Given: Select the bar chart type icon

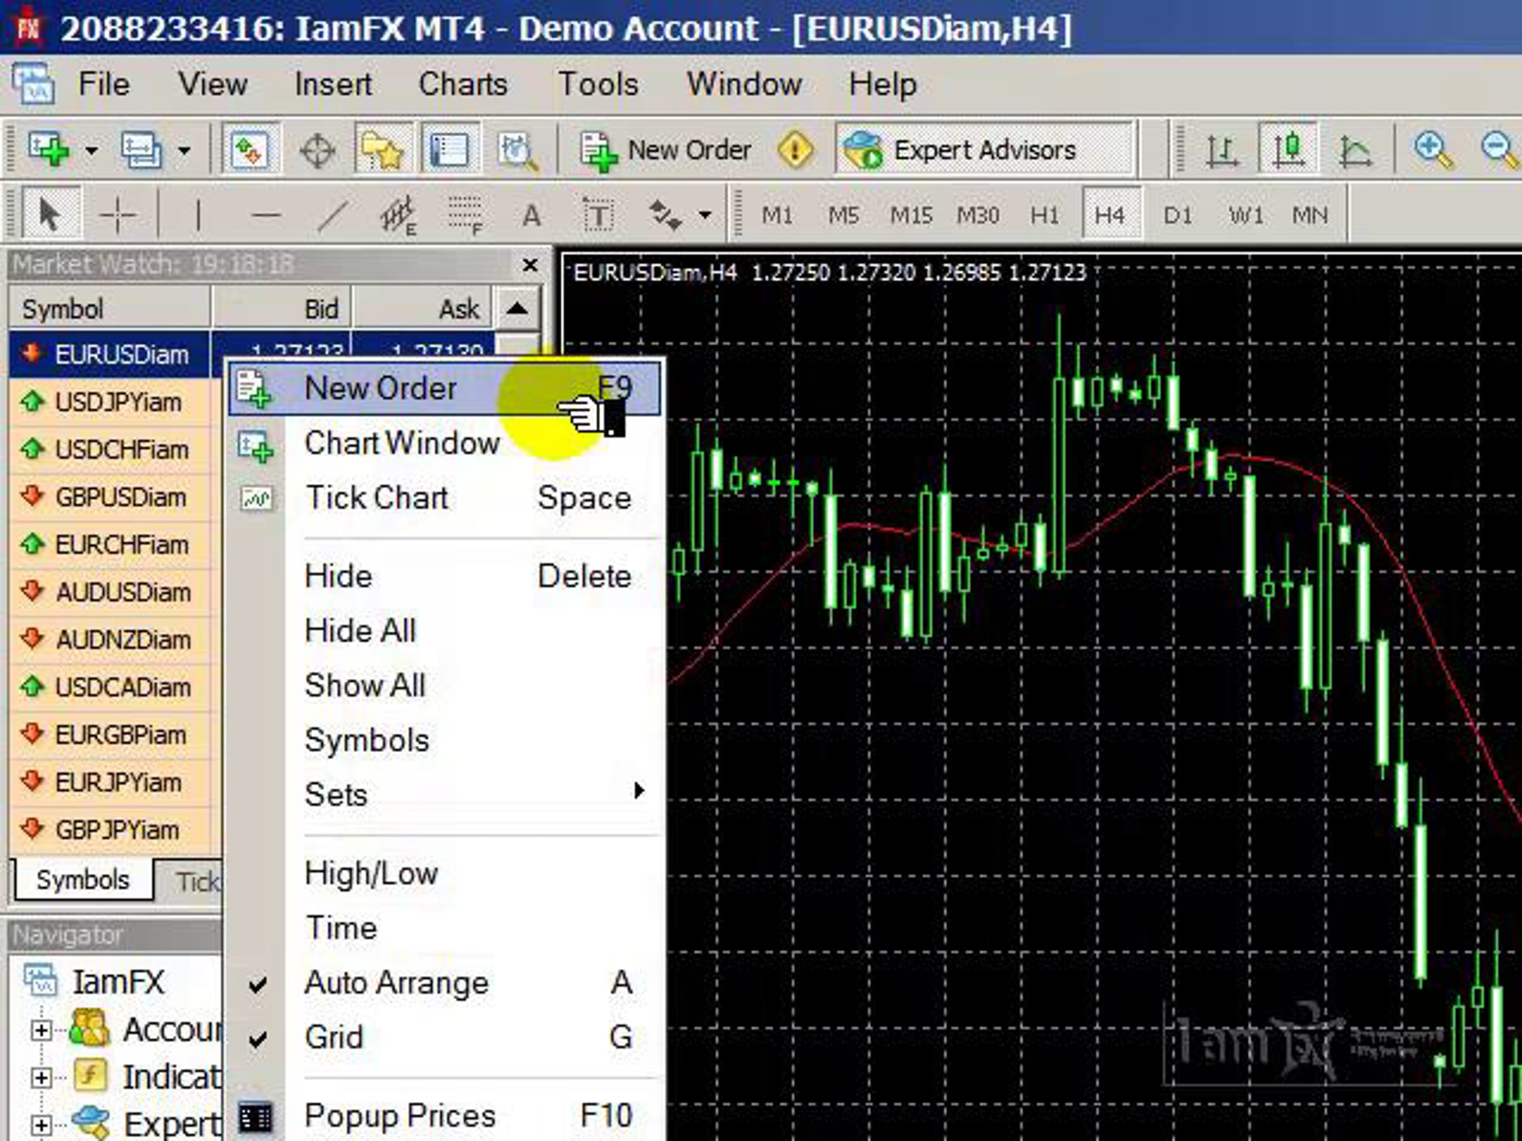Looking at the screenshot, I should [1222, 149].
